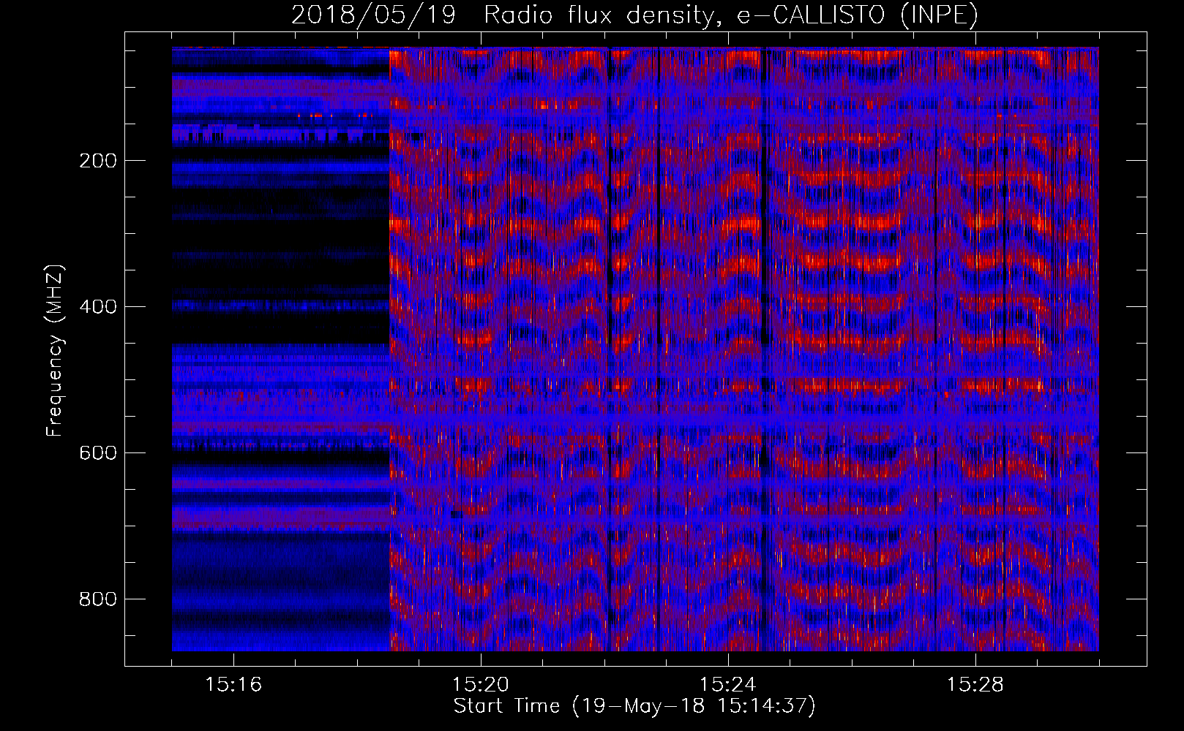Click the 'Start Time (19-May-18 15:14:37)' label

[634, 706]
